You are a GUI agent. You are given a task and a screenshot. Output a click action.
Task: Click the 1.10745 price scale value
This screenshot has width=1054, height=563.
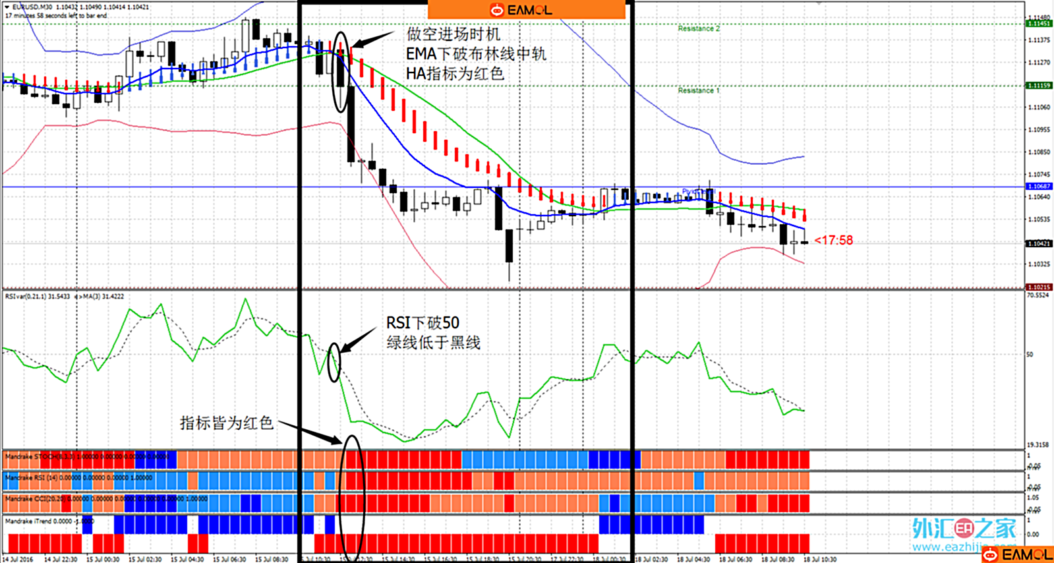coord(1039,175)
